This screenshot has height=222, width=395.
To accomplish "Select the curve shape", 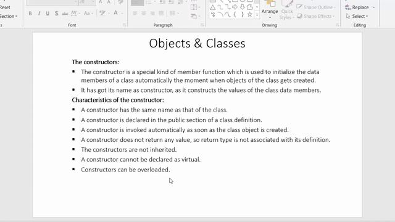I will click(228, 15).
